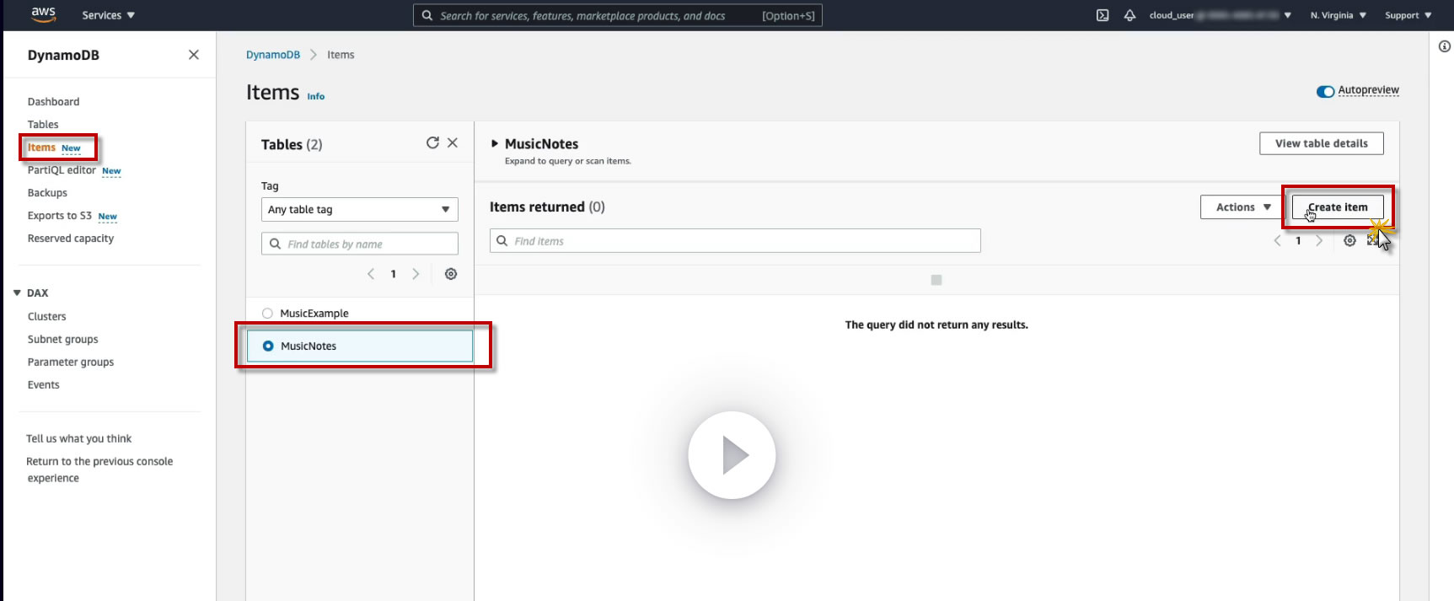This screenshot has width=1454, height=601.
Task: Click the MusicExample table name
Action: [314, 314]
